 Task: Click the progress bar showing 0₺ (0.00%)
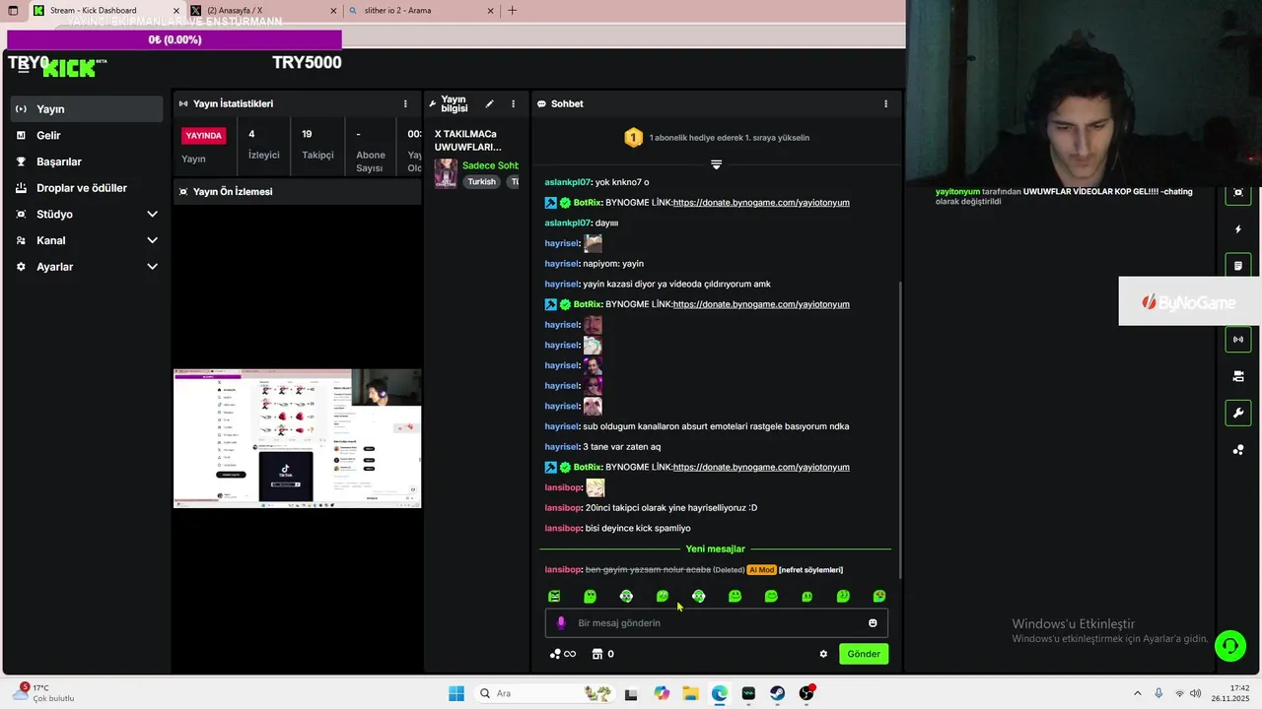click(175, 40)
